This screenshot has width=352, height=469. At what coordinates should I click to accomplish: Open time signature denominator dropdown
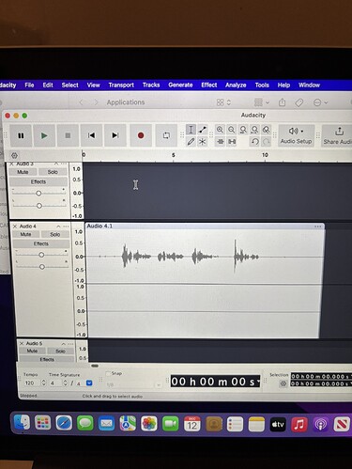point(89,383)
